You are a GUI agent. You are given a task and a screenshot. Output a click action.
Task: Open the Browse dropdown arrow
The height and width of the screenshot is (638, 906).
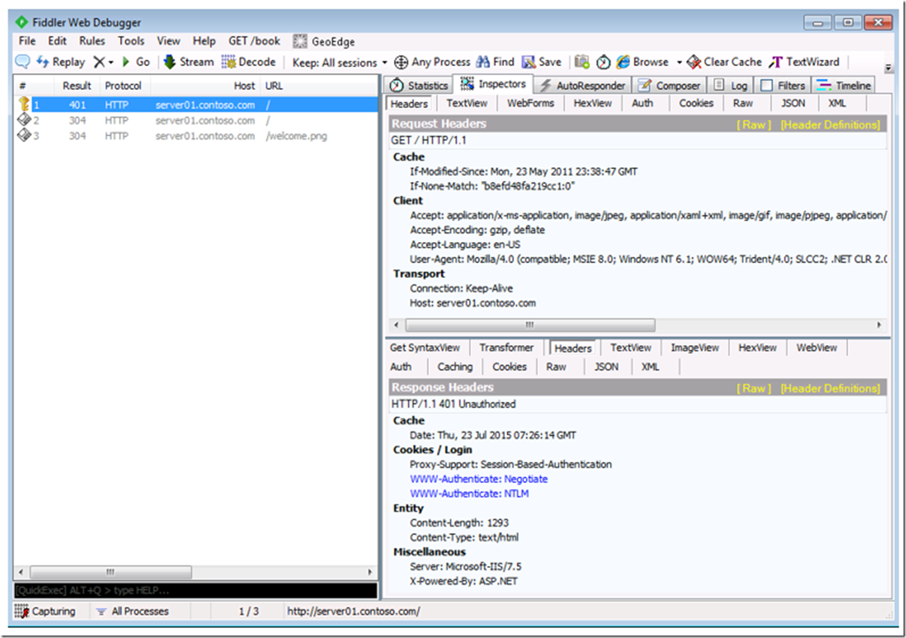(679, 62)
